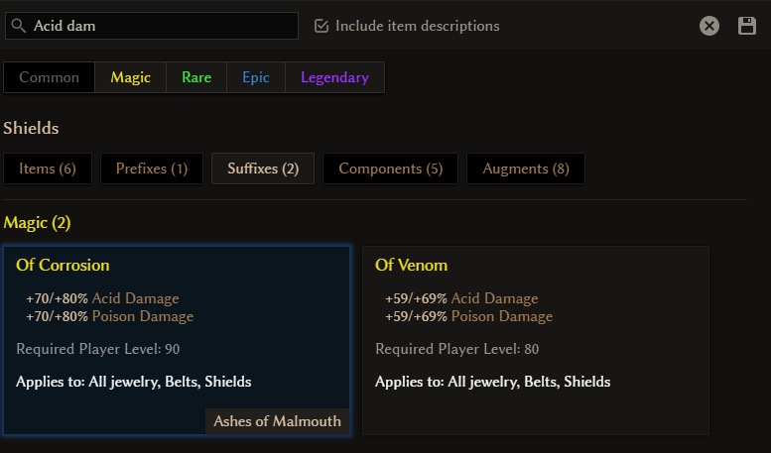771x453 pixels.
Task: Toggle Include item descriptions checkbox
Action: coord(321,26)
